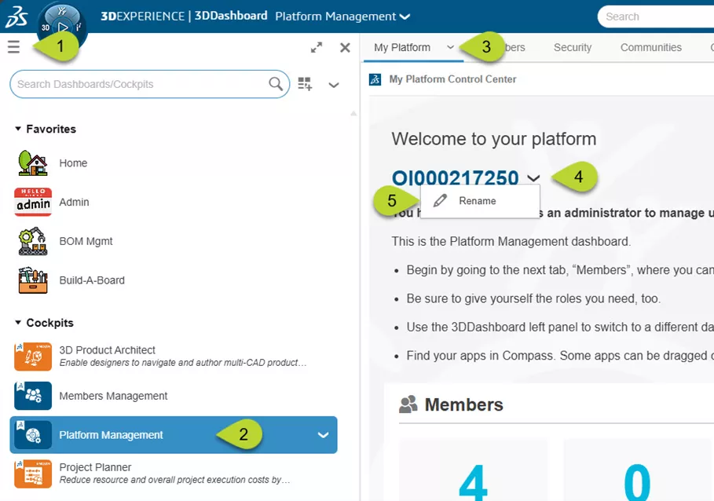Expand the left panel to full width
714x501 pixels.
click(x=317, y=47)
